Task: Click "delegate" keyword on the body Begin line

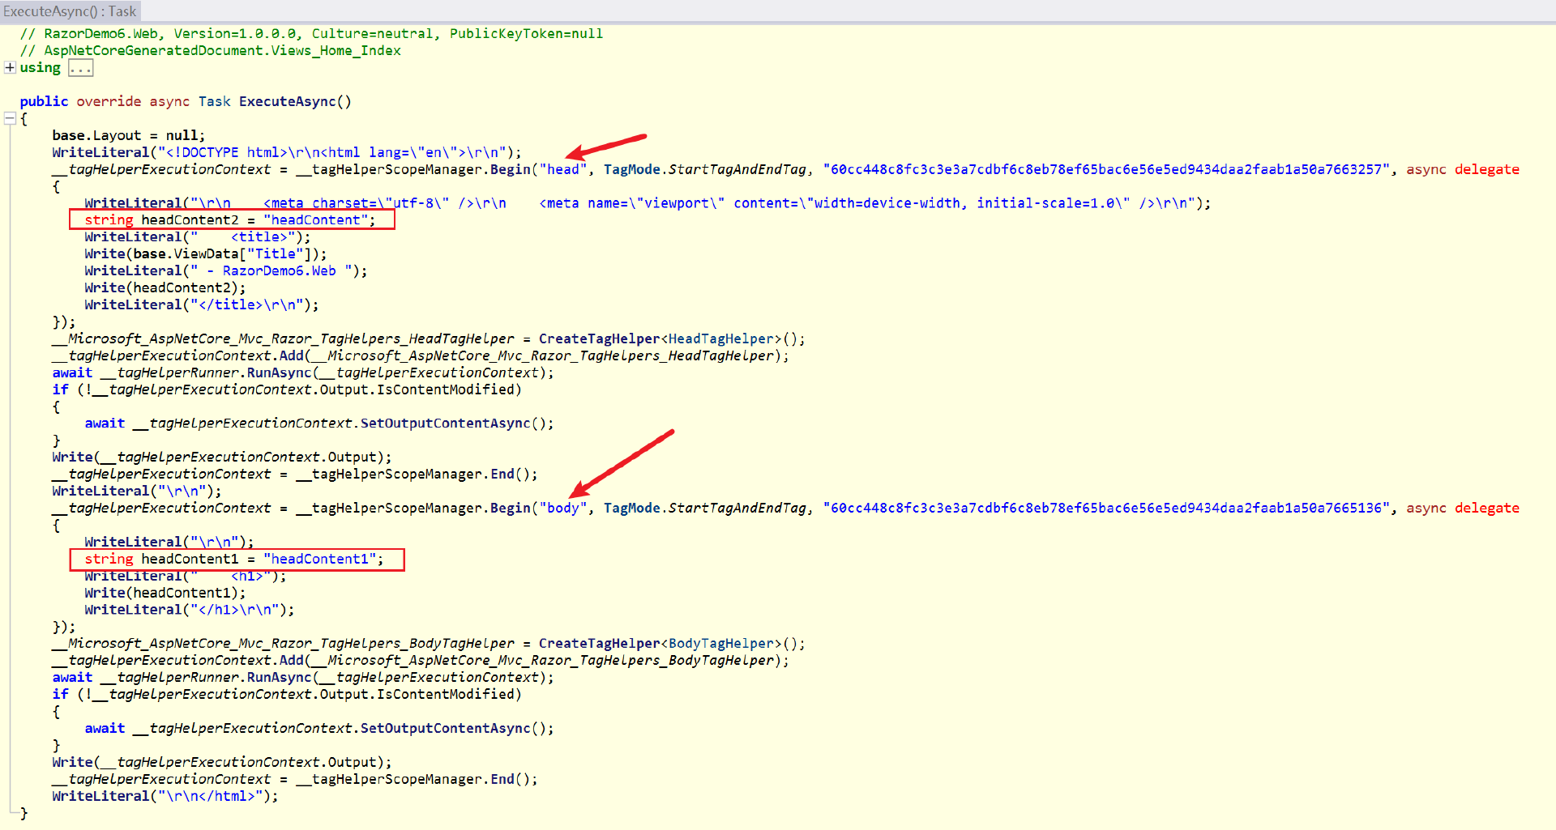Action: point(1487,508)
